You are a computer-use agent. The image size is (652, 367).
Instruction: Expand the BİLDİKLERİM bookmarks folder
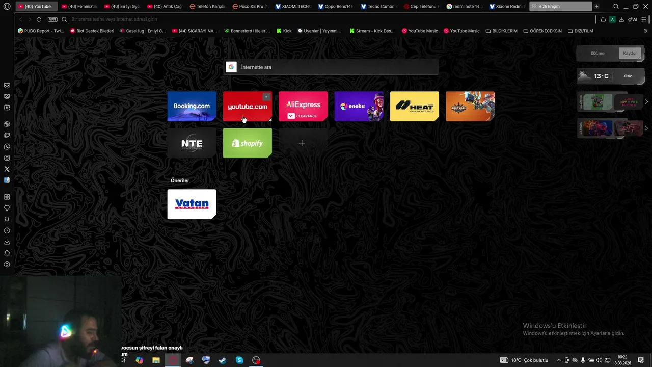501,31
